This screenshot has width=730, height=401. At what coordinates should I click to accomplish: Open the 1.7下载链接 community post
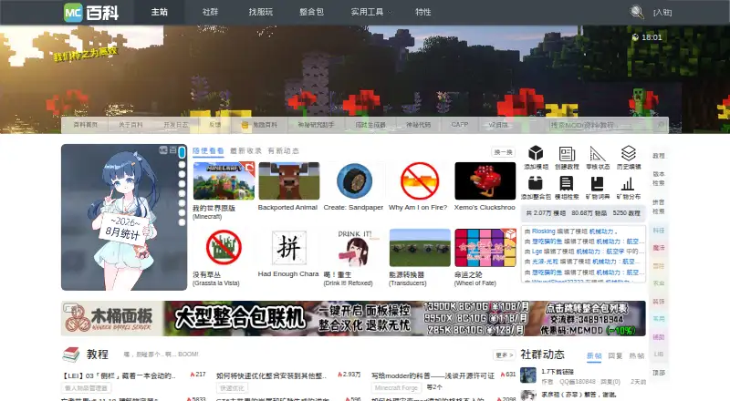[558, 372]
